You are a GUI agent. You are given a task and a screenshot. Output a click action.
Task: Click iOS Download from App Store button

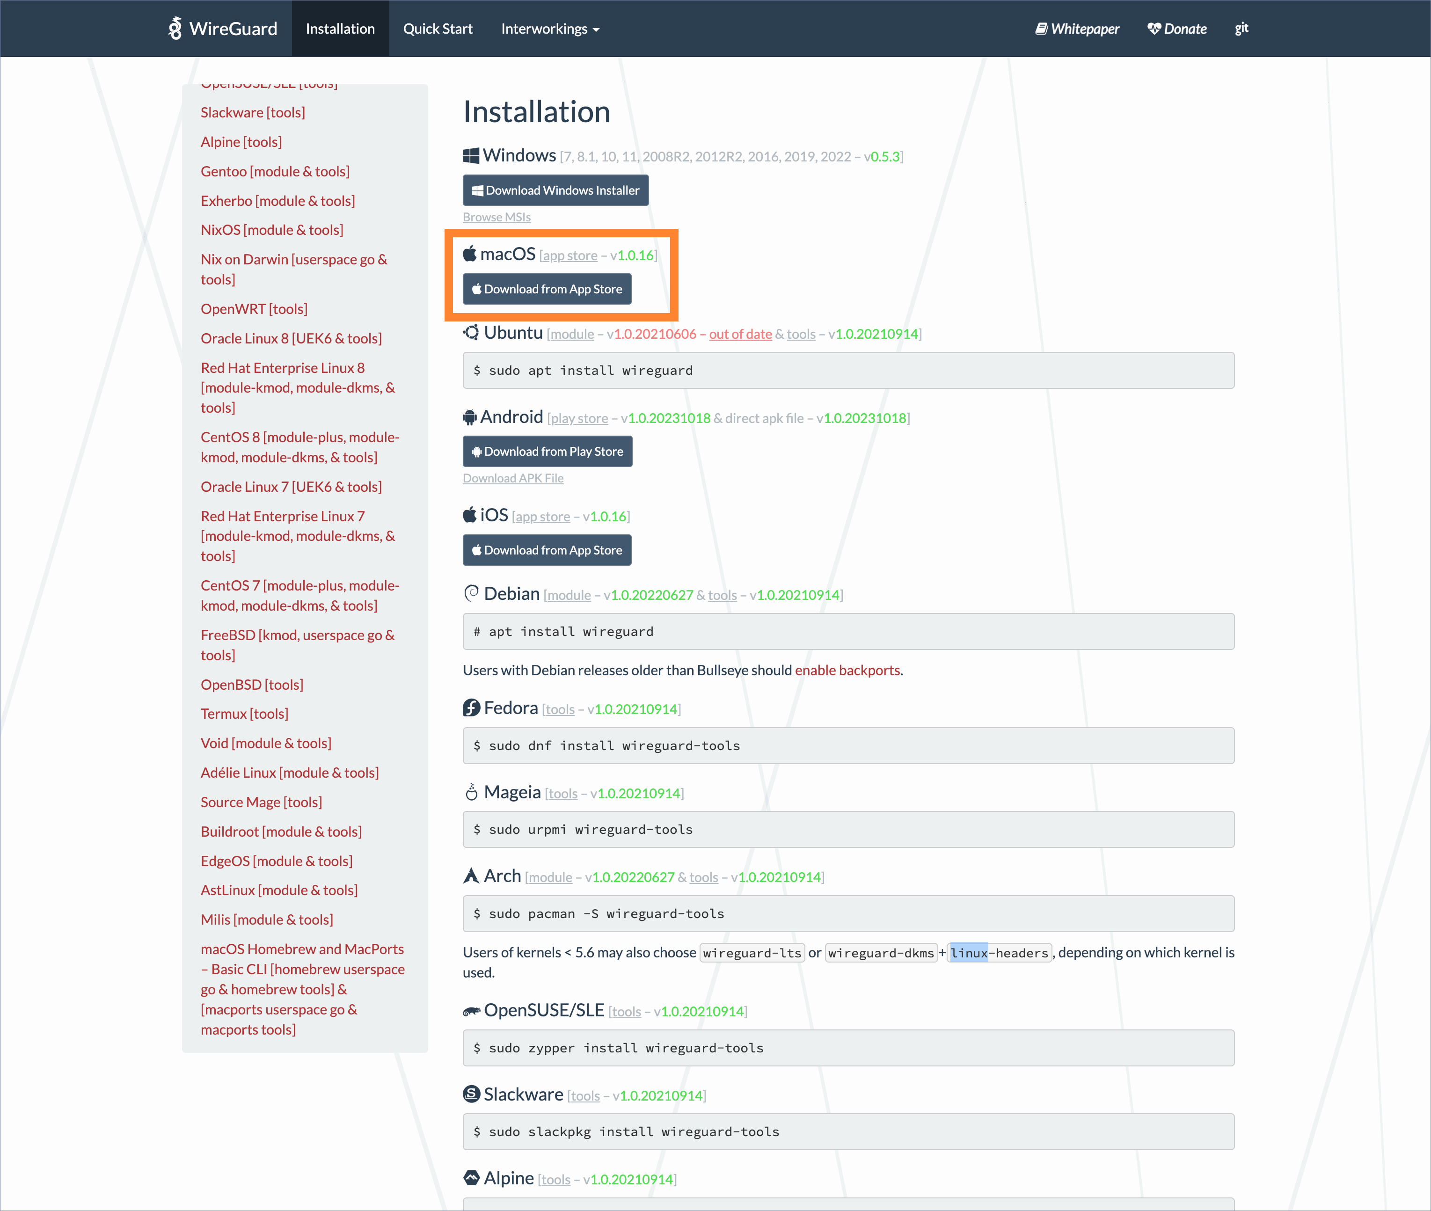pyautogui.click(x=547, y=550)
